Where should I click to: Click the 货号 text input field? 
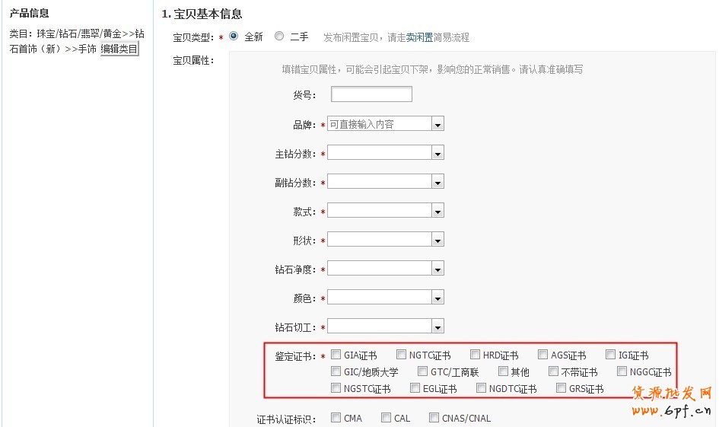point(371,94)
